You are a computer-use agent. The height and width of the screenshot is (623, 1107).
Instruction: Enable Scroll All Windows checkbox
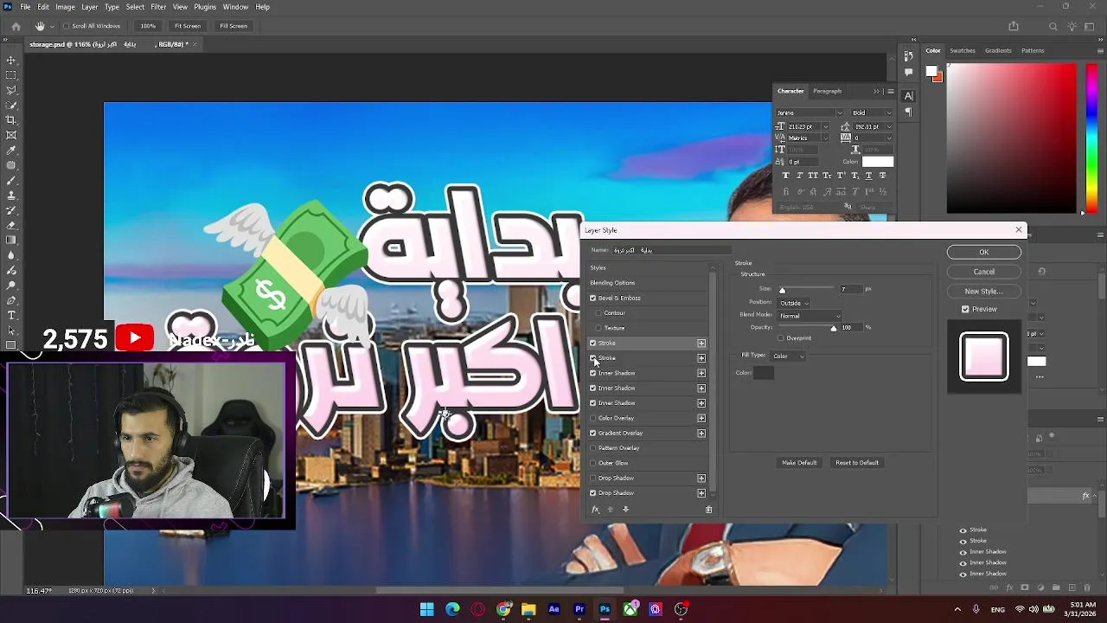tap(66, 26)
